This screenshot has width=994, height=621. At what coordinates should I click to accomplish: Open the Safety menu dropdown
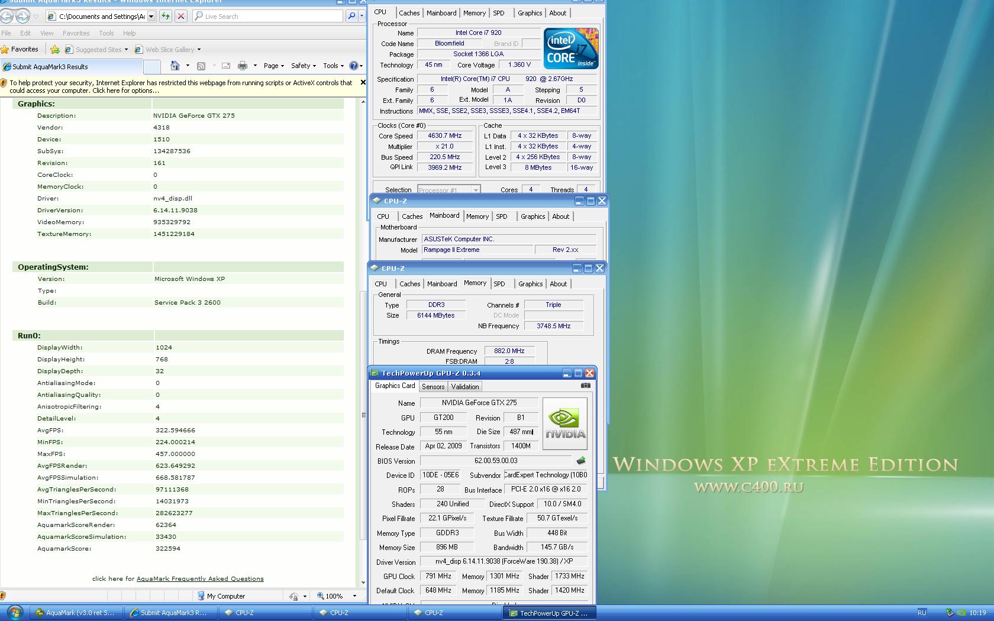coord(304,66)
